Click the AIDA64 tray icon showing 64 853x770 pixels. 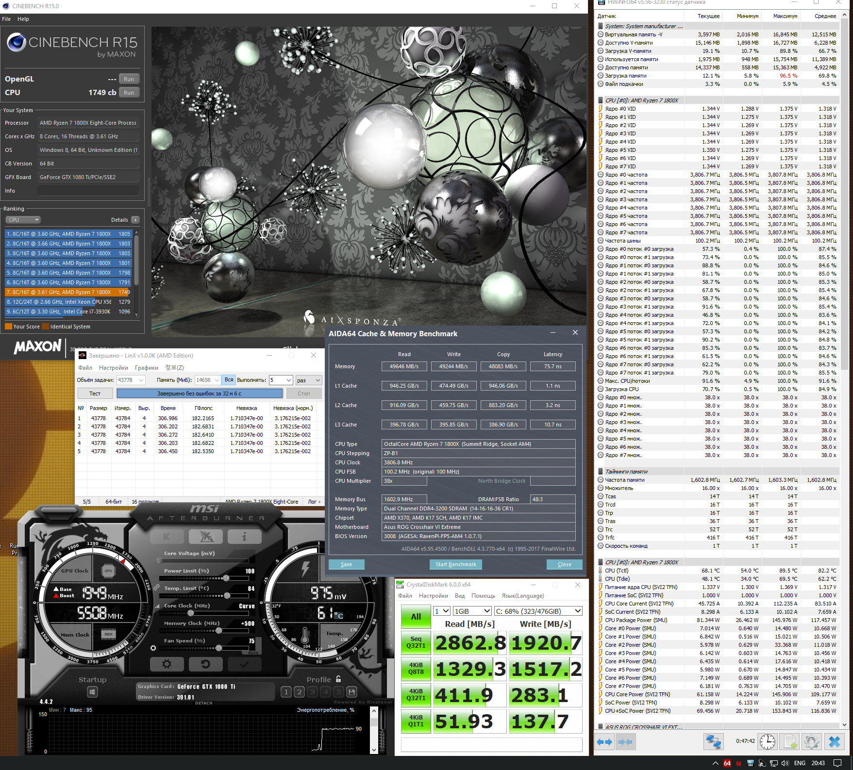pos(727,763)
